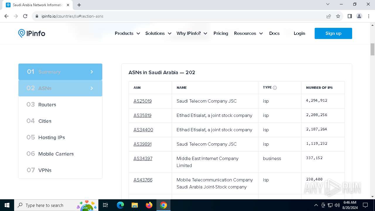This screenshot has height=211, width=375.
Task: Open the network icon in the tray
Action: coord(330,205)
